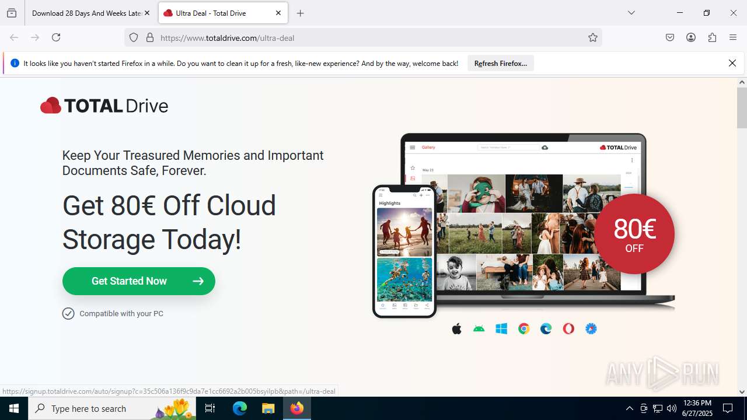The image size is (747, 420).
Task: Click the Total Drive logo
Action: (104, 106)
